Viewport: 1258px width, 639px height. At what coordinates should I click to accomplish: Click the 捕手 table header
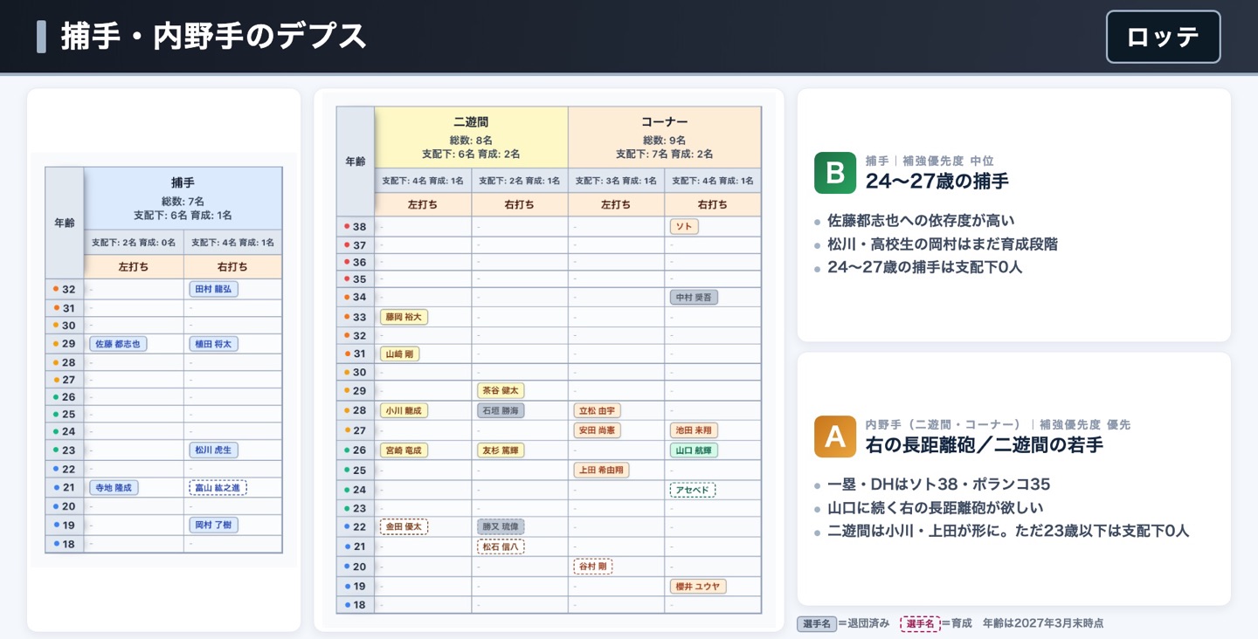click(183, 199)
